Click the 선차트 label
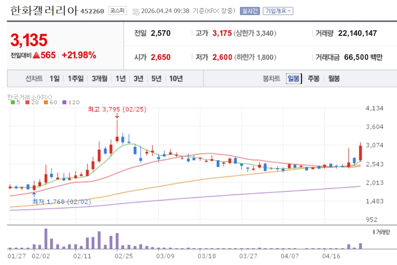 34,78
